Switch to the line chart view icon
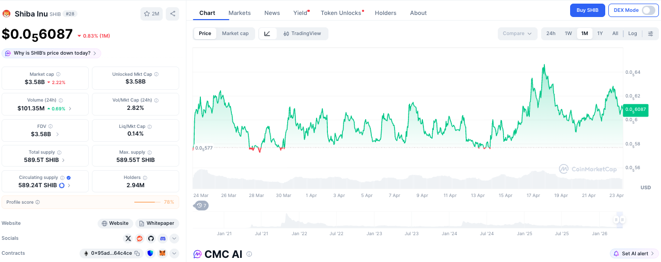Image resolution: width=661 pixels, height=262 pixels. [267, 34]
